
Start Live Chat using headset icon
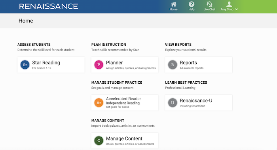pyautogui.click(x=209, y=4)
